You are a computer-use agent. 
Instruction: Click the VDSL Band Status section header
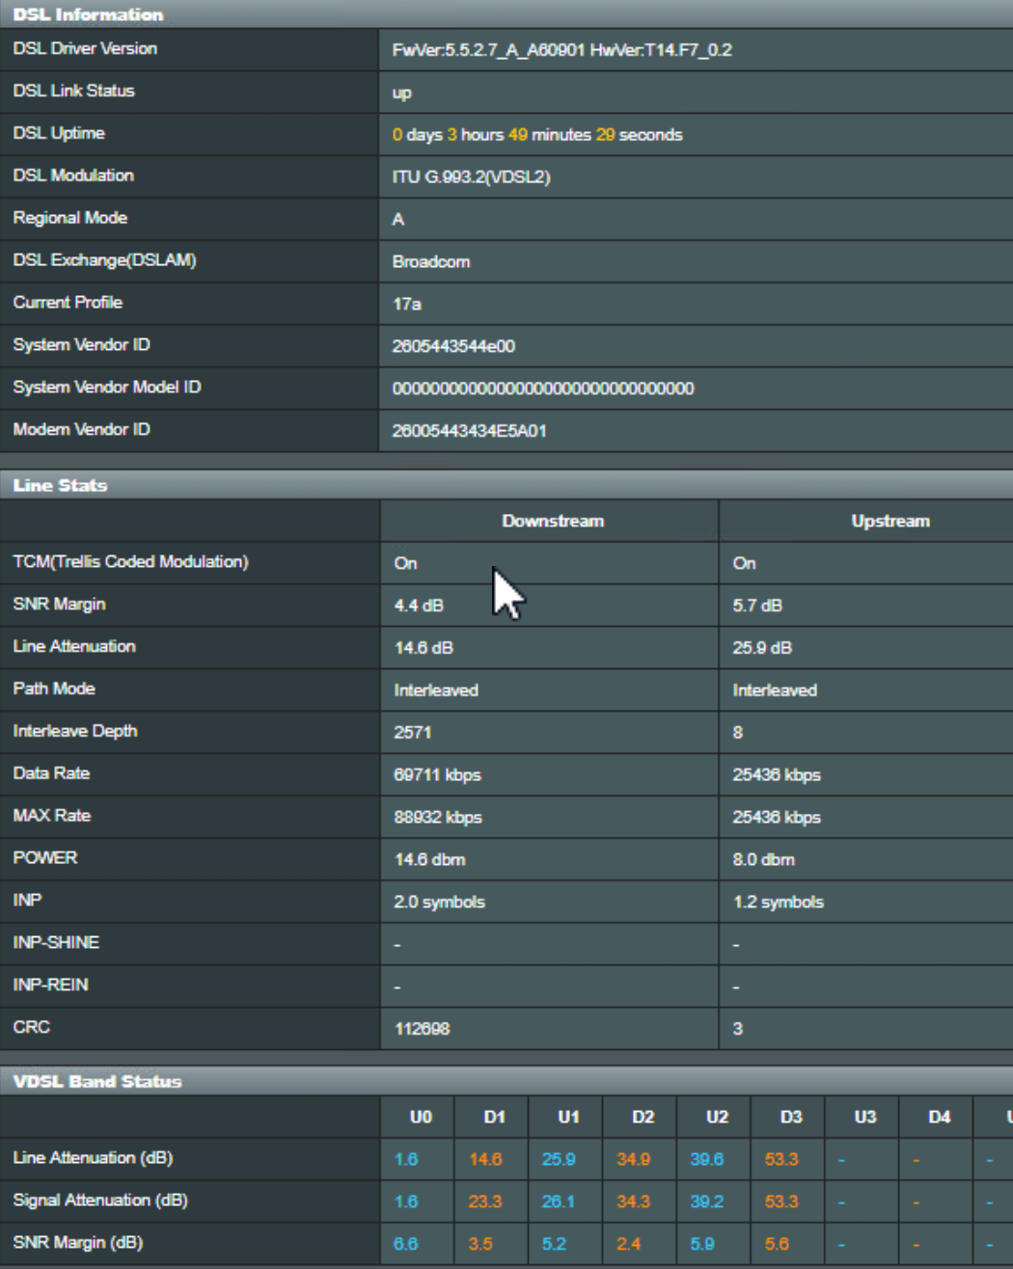(x=97, y=1081)
